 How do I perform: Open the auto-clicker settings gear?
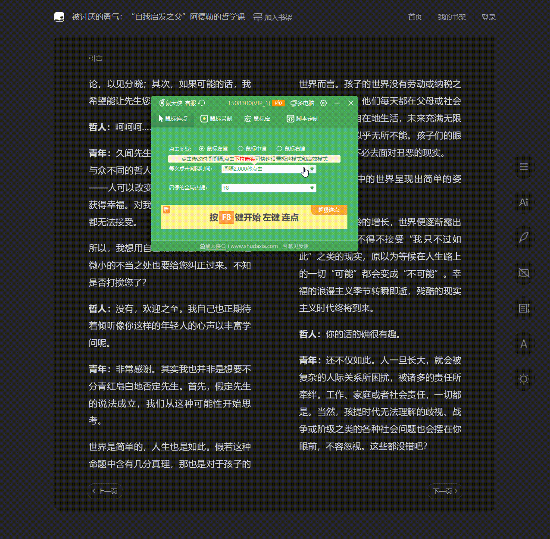pyautogui.click(x=323, y=103)
